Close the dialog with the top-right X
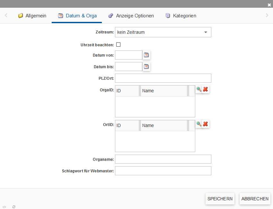The image size is (273, 209). pos(269,5)
